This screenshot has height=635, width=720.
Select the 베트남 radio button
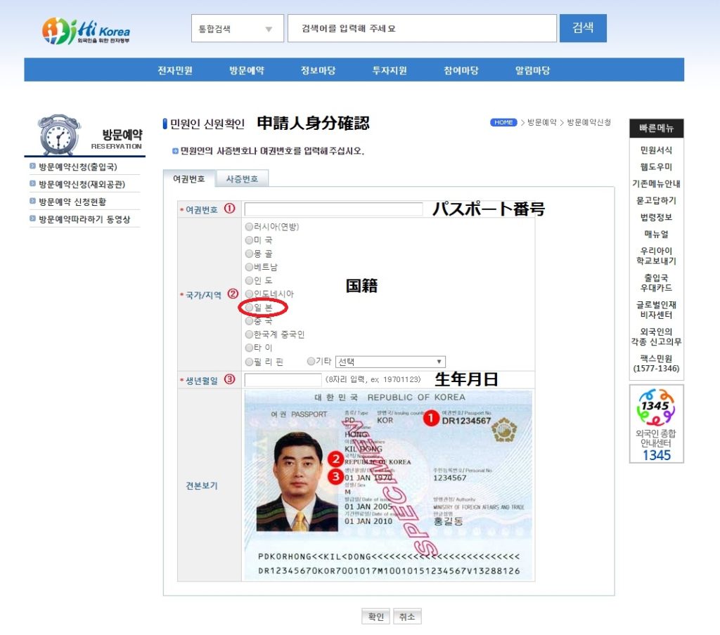pos(249,267)
